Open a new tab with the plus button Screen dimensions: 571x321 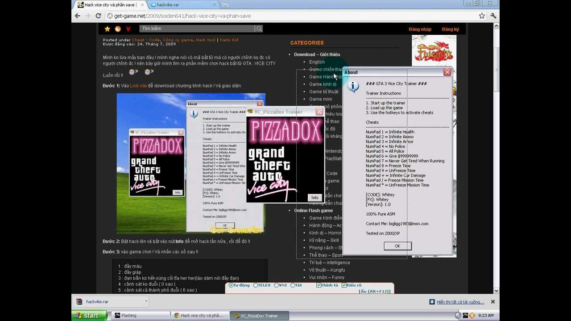[x=225, y=5]
